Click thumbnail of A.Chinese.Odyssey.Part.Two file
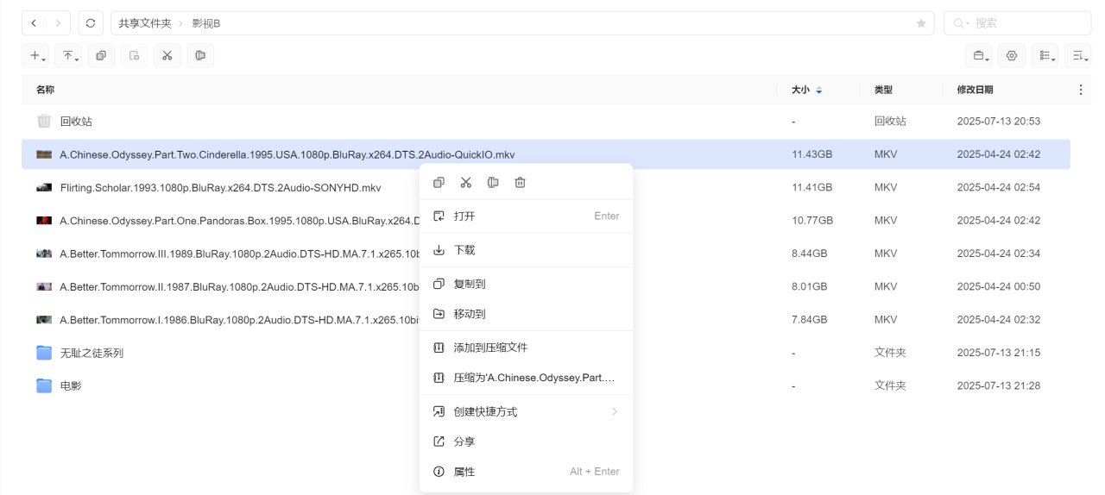Viewport: 1105px width, 495px height. coord(44,154)
